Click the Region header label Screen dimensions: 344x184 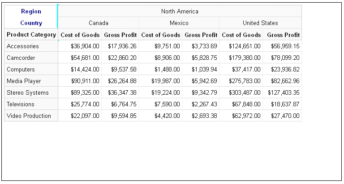(31, 11)
